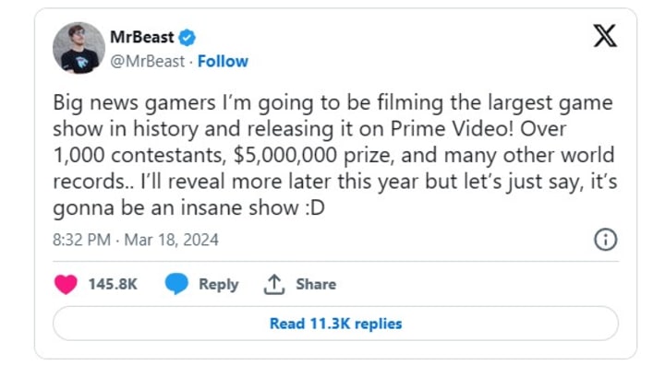Follow the MrBeast account

[223, 62]
